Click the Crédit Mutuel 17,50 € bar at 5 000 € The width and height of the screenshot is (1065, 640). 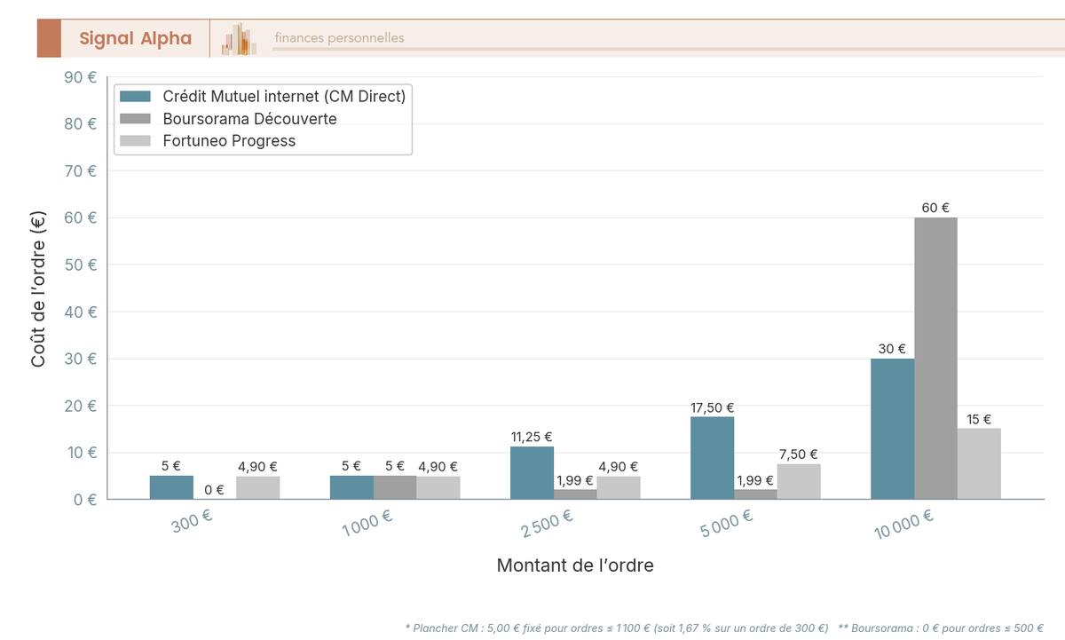pyautogui.click(x=712, y=458)
